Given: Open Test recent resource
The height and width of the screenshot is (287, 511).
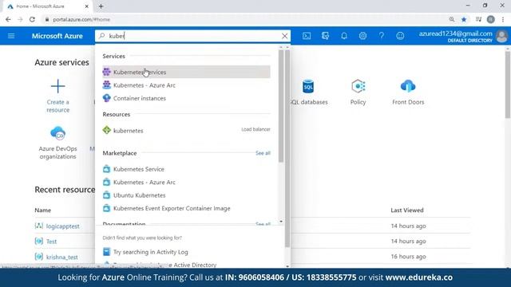Looking at the screenshot, I should coord(51,242).
